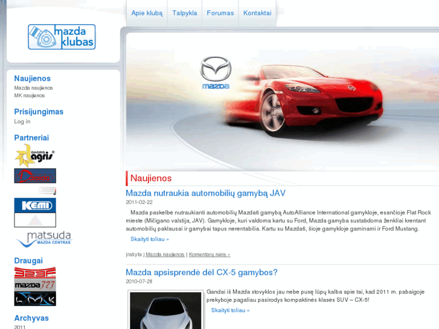The height and width of the screenshot is (329, 439).
Task: Open the Dagris partner logo
Action: (35, 155)
